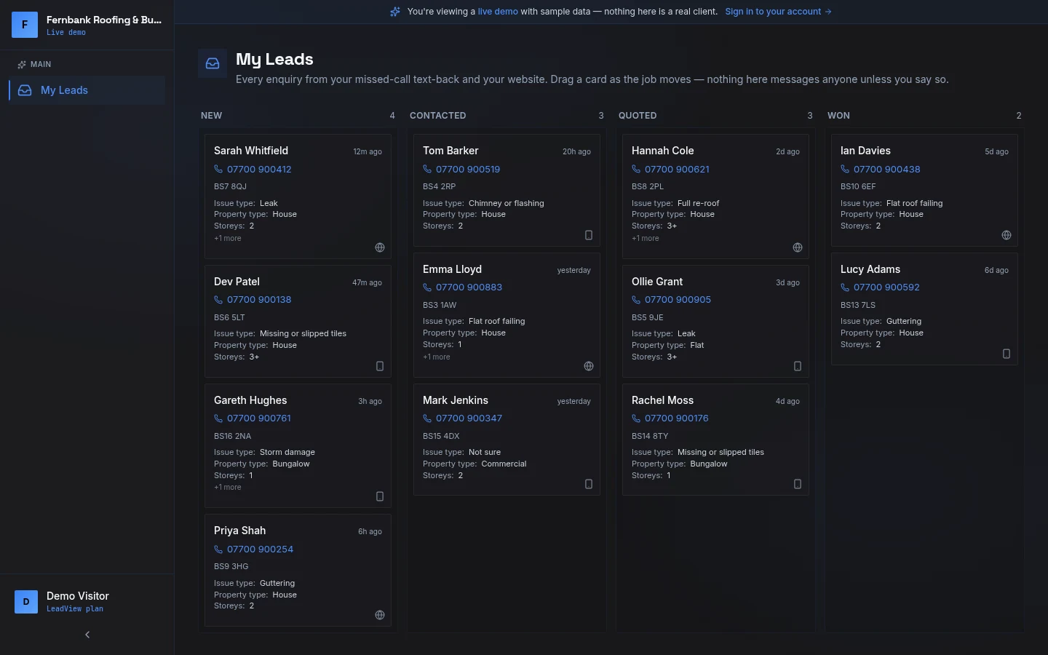
Task: Select the Priya Shah lead name
Action: (239, 531)
